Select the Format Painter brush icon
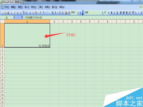The width and height of the screenshot is (143, 107). 40,13
